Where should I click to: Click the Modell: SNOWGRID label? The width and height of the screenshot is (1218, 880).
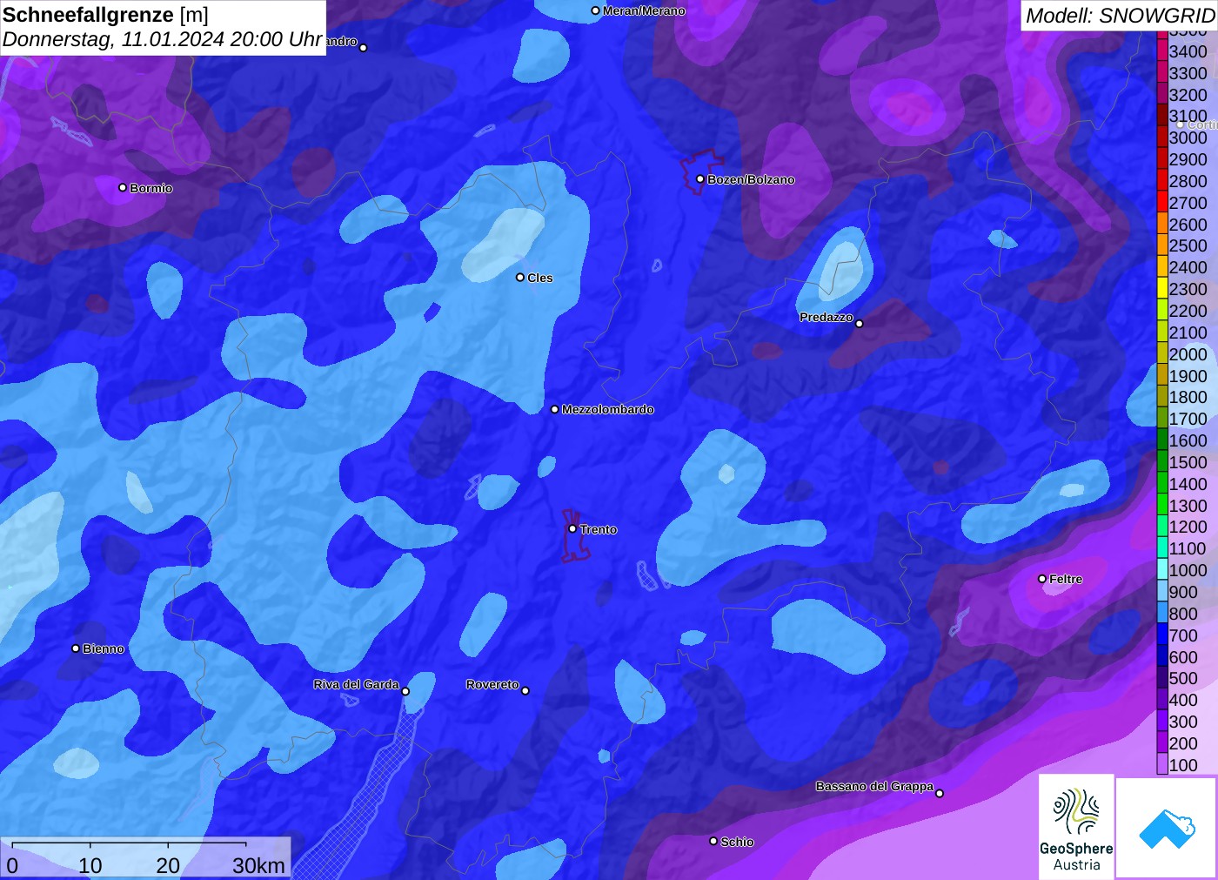tap(1121, 16)
